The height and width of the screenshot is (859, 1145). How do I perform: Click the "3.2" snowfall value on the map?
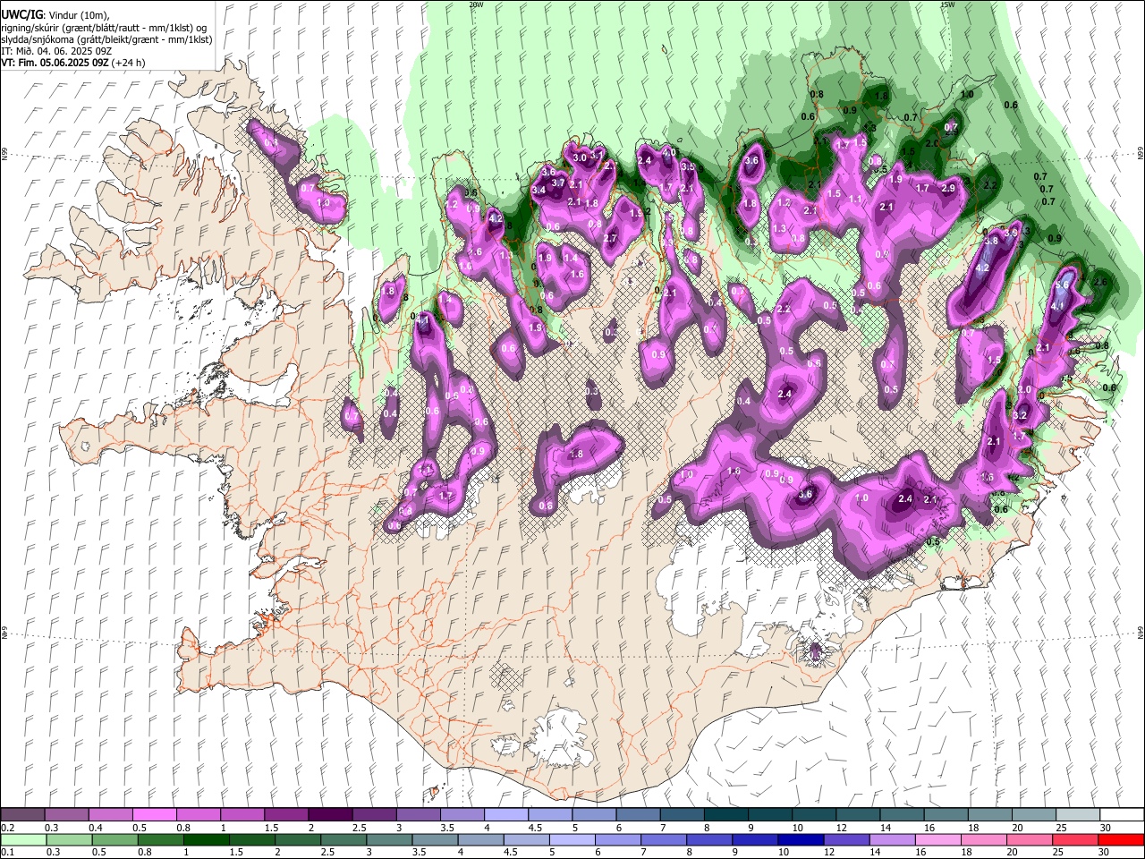[x=1019, y=416]
